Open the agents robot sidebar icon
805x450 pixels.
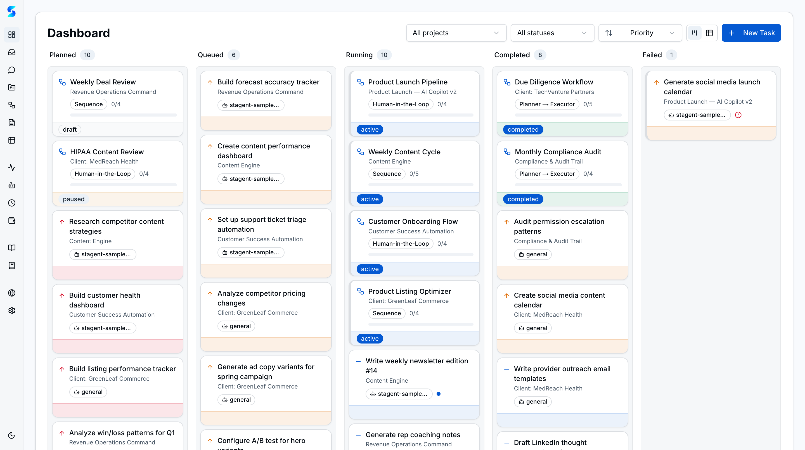11,185
